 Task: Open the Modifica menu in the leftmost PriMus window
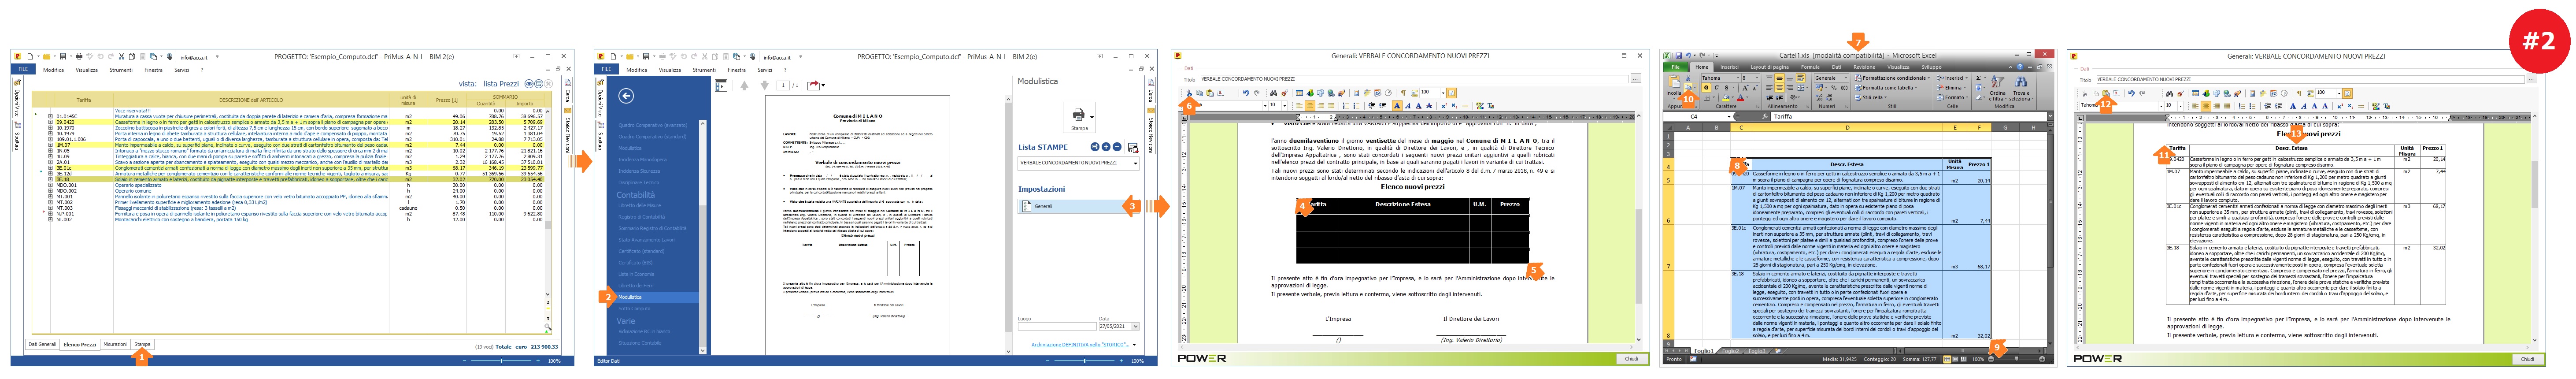click(53, 70)
